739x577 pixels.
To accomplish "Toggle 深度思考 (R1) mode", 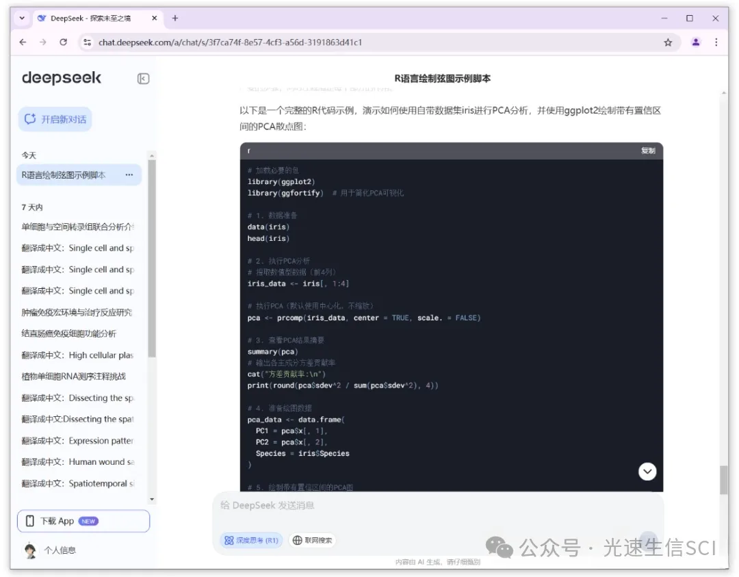I will (251, 541).
